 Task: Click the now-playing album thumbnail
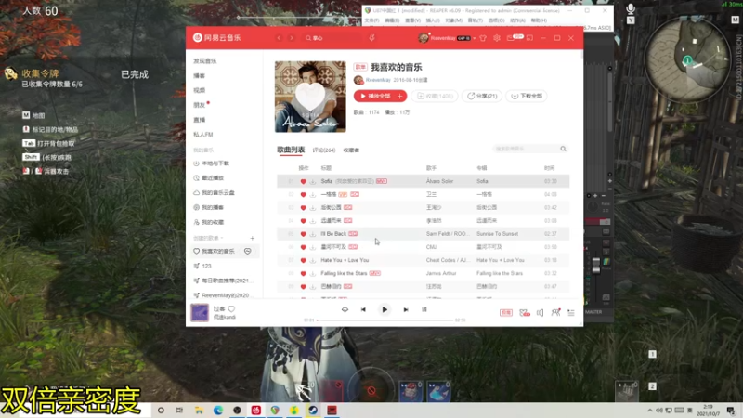[x=200, y=313]
